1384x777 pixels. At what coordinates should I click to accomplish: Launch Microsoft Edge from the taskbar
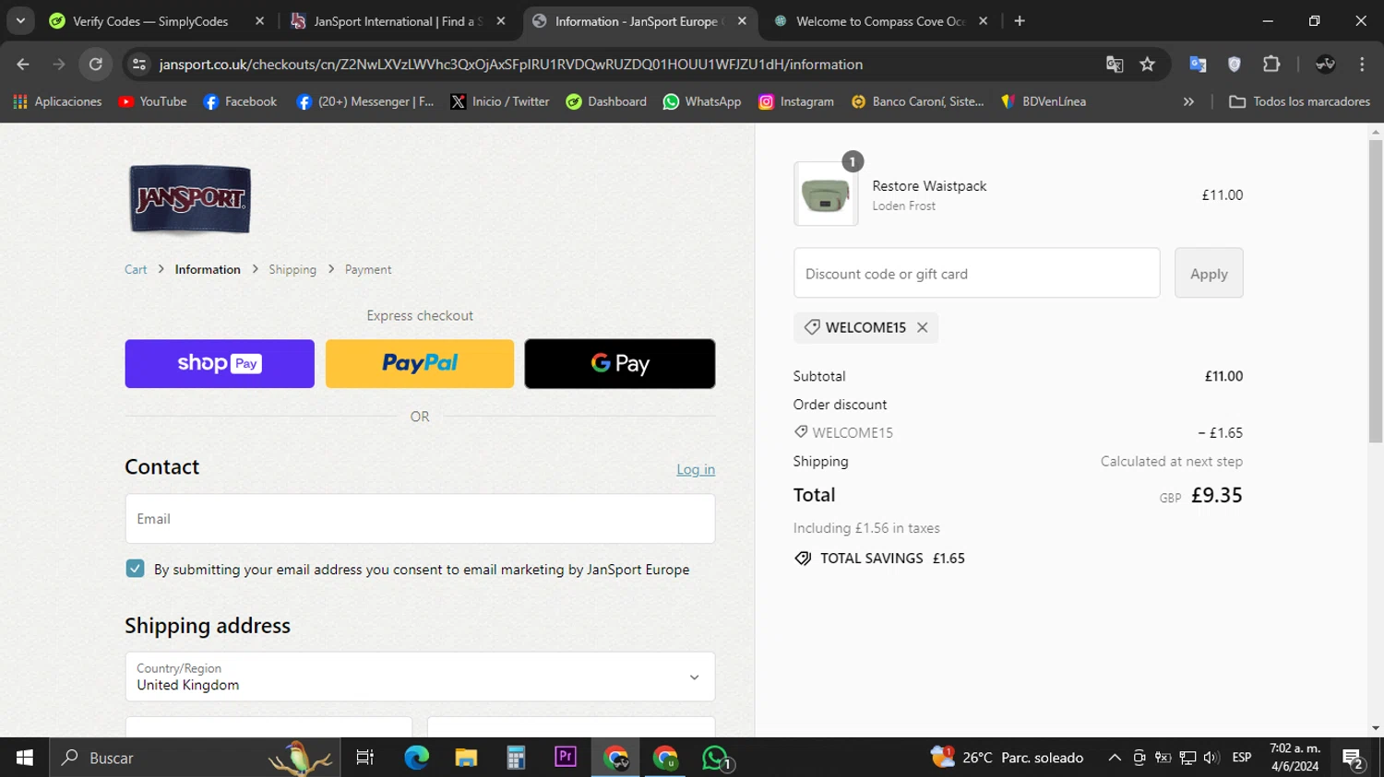[416, 758]
